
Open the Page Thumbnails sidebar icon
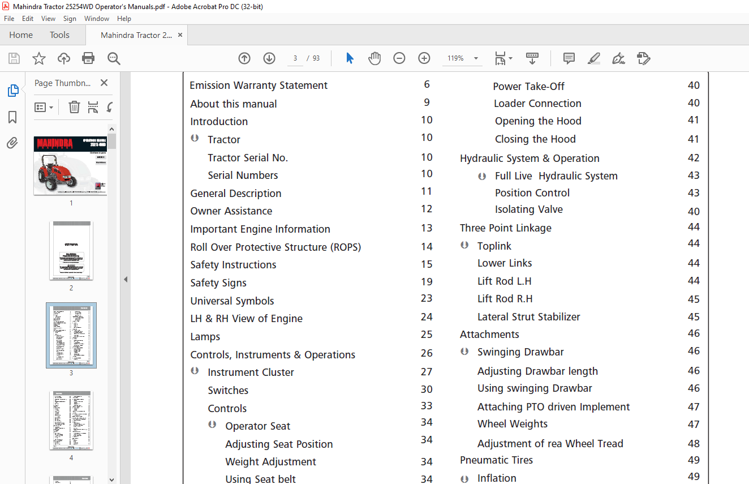pyautogui.click(x=12, y=91)
